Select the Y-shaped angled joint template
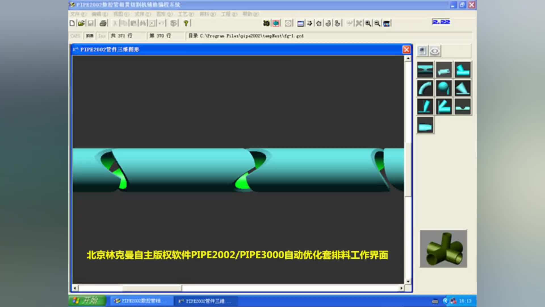This screenshot has height=307, width=545. 444,107
